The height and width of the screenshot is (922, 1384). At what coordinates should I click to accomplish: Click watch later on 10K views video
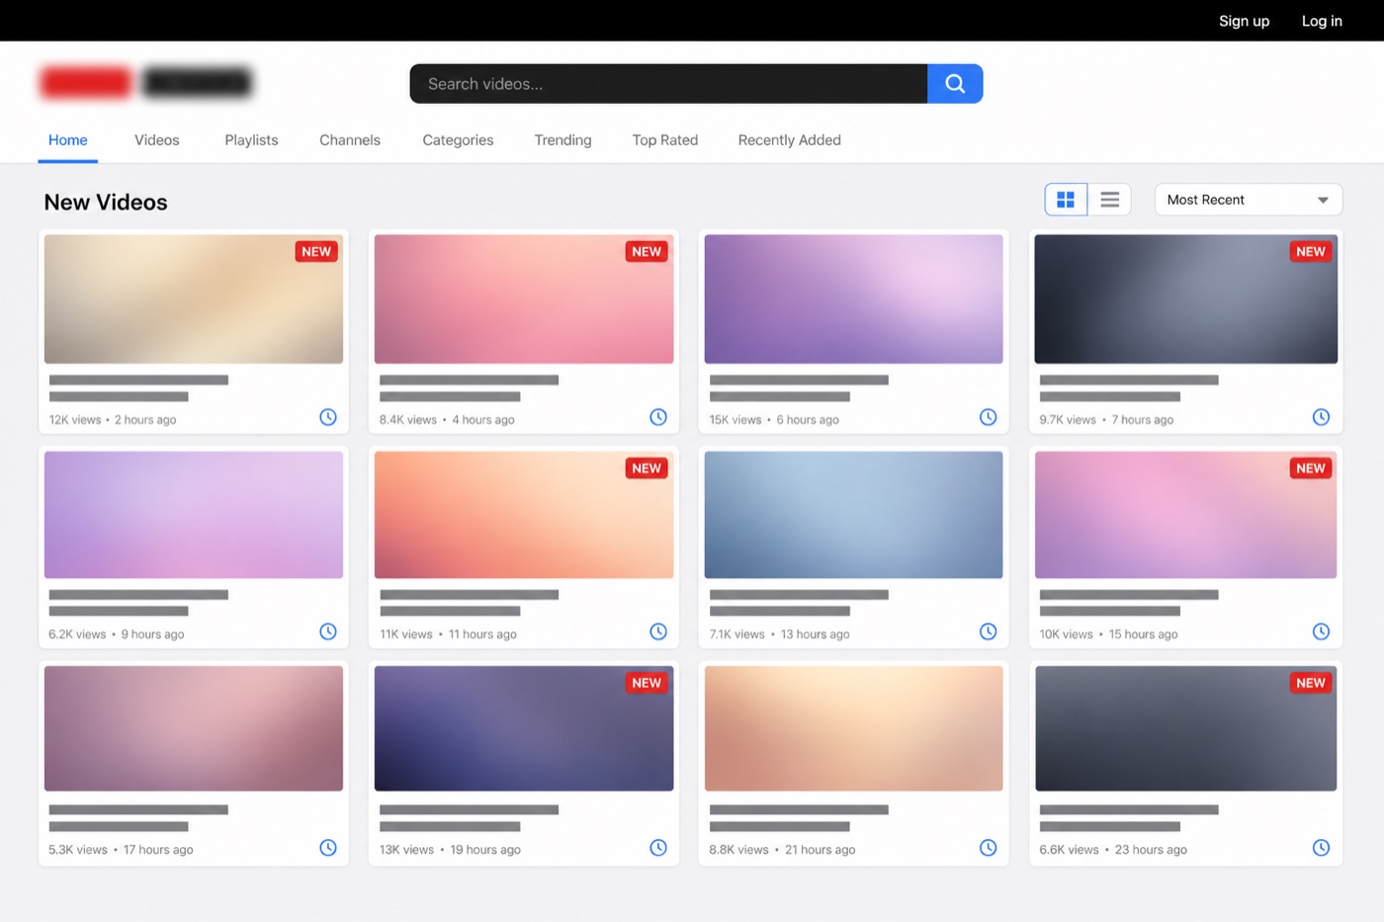(1321, 631)
